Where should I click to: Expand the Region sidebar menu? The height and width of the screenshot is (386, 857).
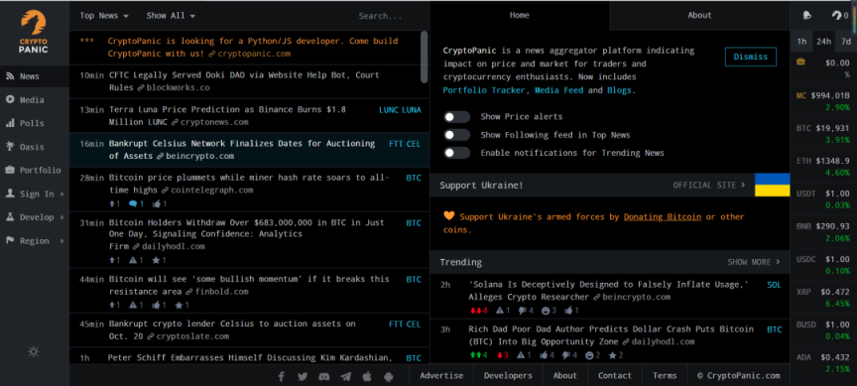pyautogui.click(x=35, y=241)
